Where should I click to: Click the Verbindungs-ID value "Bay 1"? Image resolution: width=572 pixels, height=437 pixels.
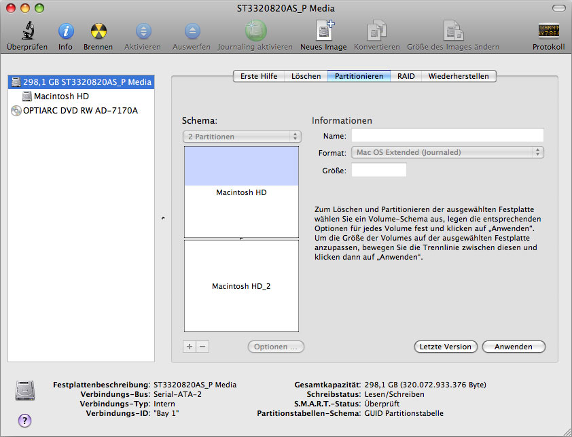click(x=166, y=413)
